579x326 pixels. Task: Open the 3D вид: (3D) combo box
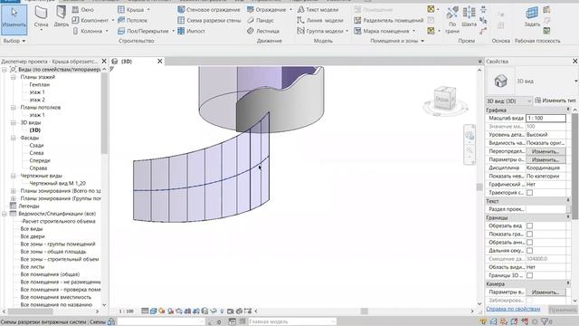508,101
